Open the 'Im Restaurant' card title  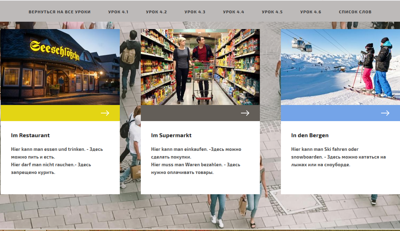(x=30, y=135)
